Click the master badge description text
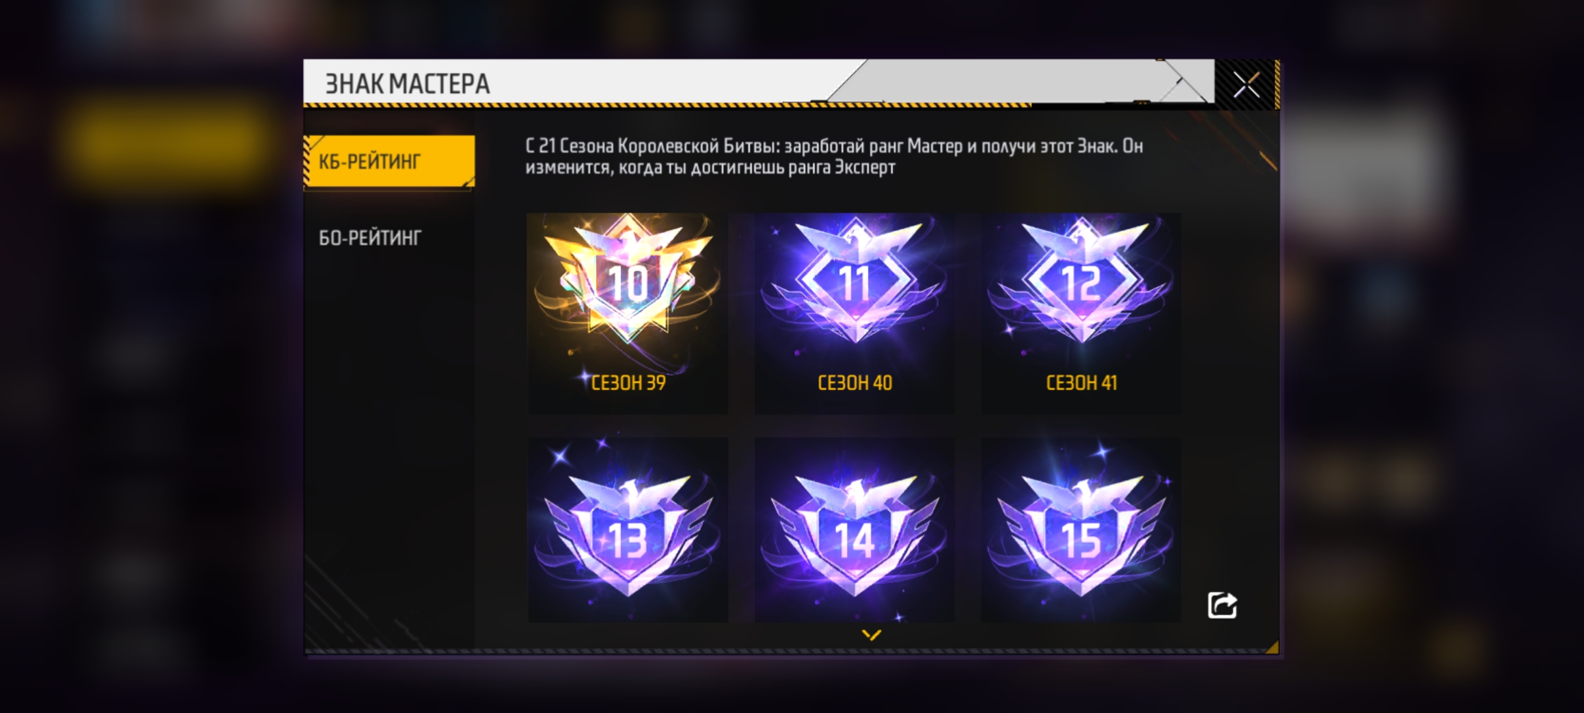Screen dimensions: 1584x713 tap(834, 156)
